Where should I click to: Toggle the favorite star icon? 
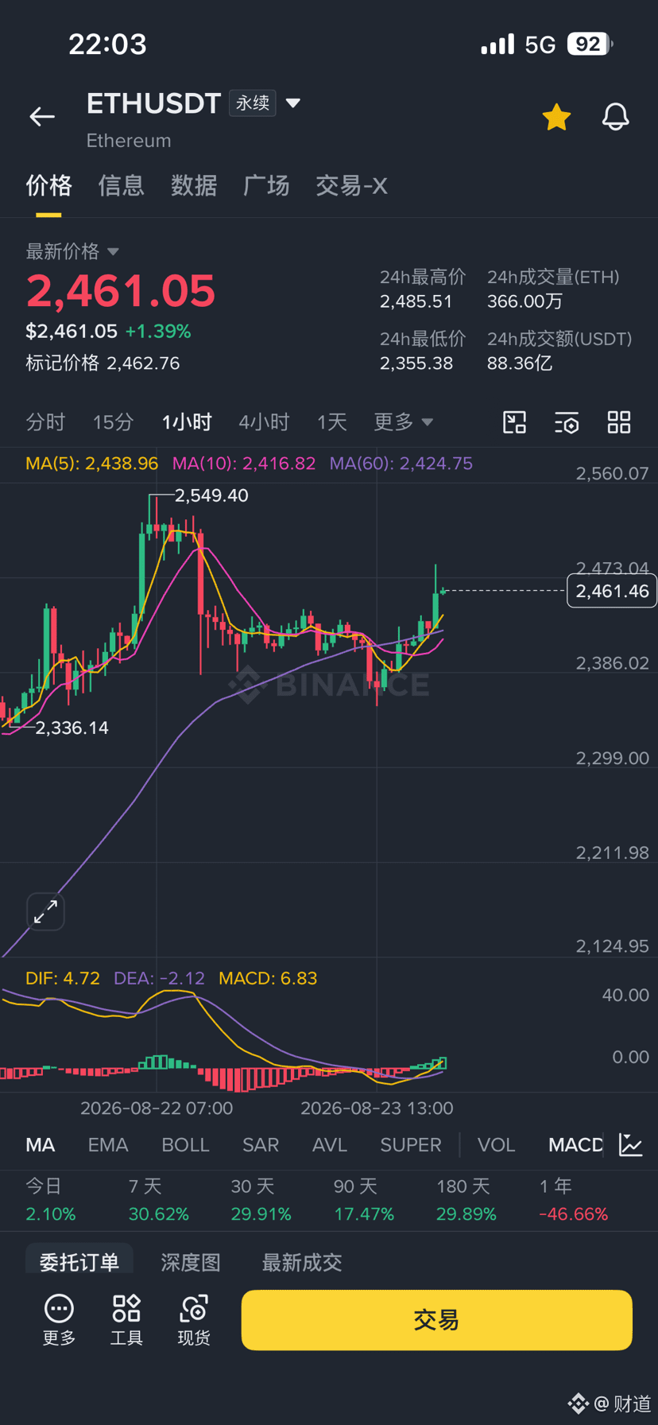coord(556,117)
